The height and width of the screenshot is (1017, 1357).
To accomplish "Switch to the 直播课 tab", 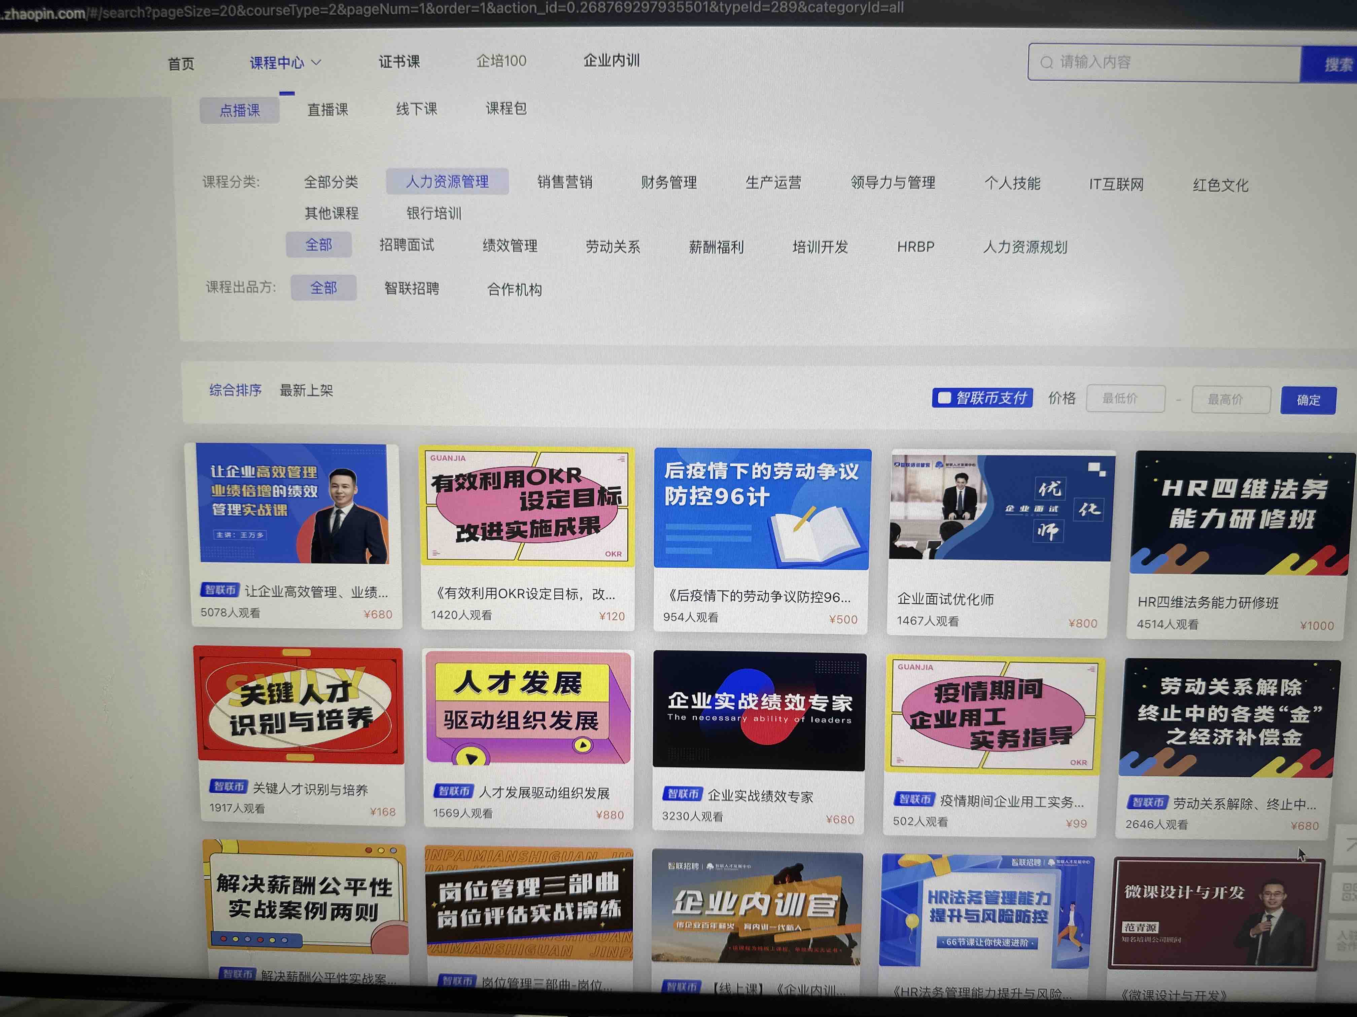I will coord(327,110).
